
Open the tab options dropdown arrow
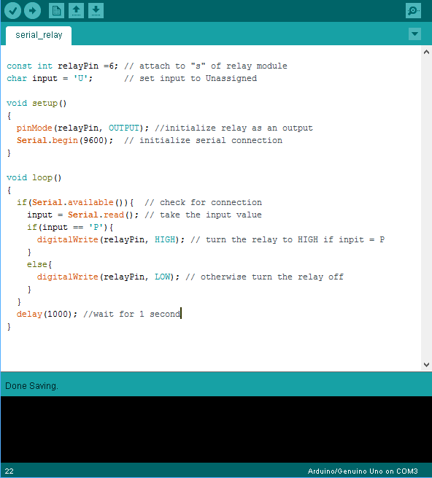click(414, 34)
